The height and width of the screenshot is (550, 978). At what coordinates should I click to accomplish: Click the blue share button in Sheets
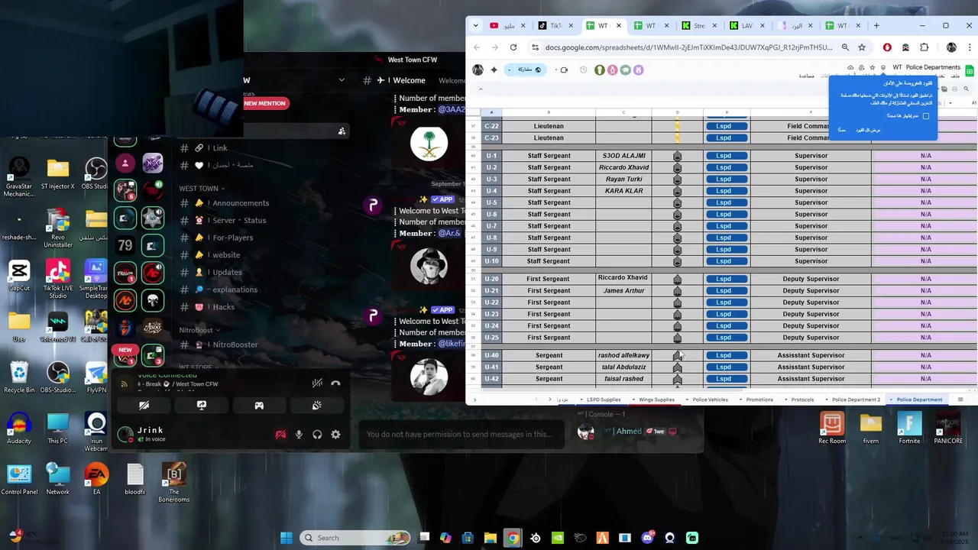tap(524, 70)
